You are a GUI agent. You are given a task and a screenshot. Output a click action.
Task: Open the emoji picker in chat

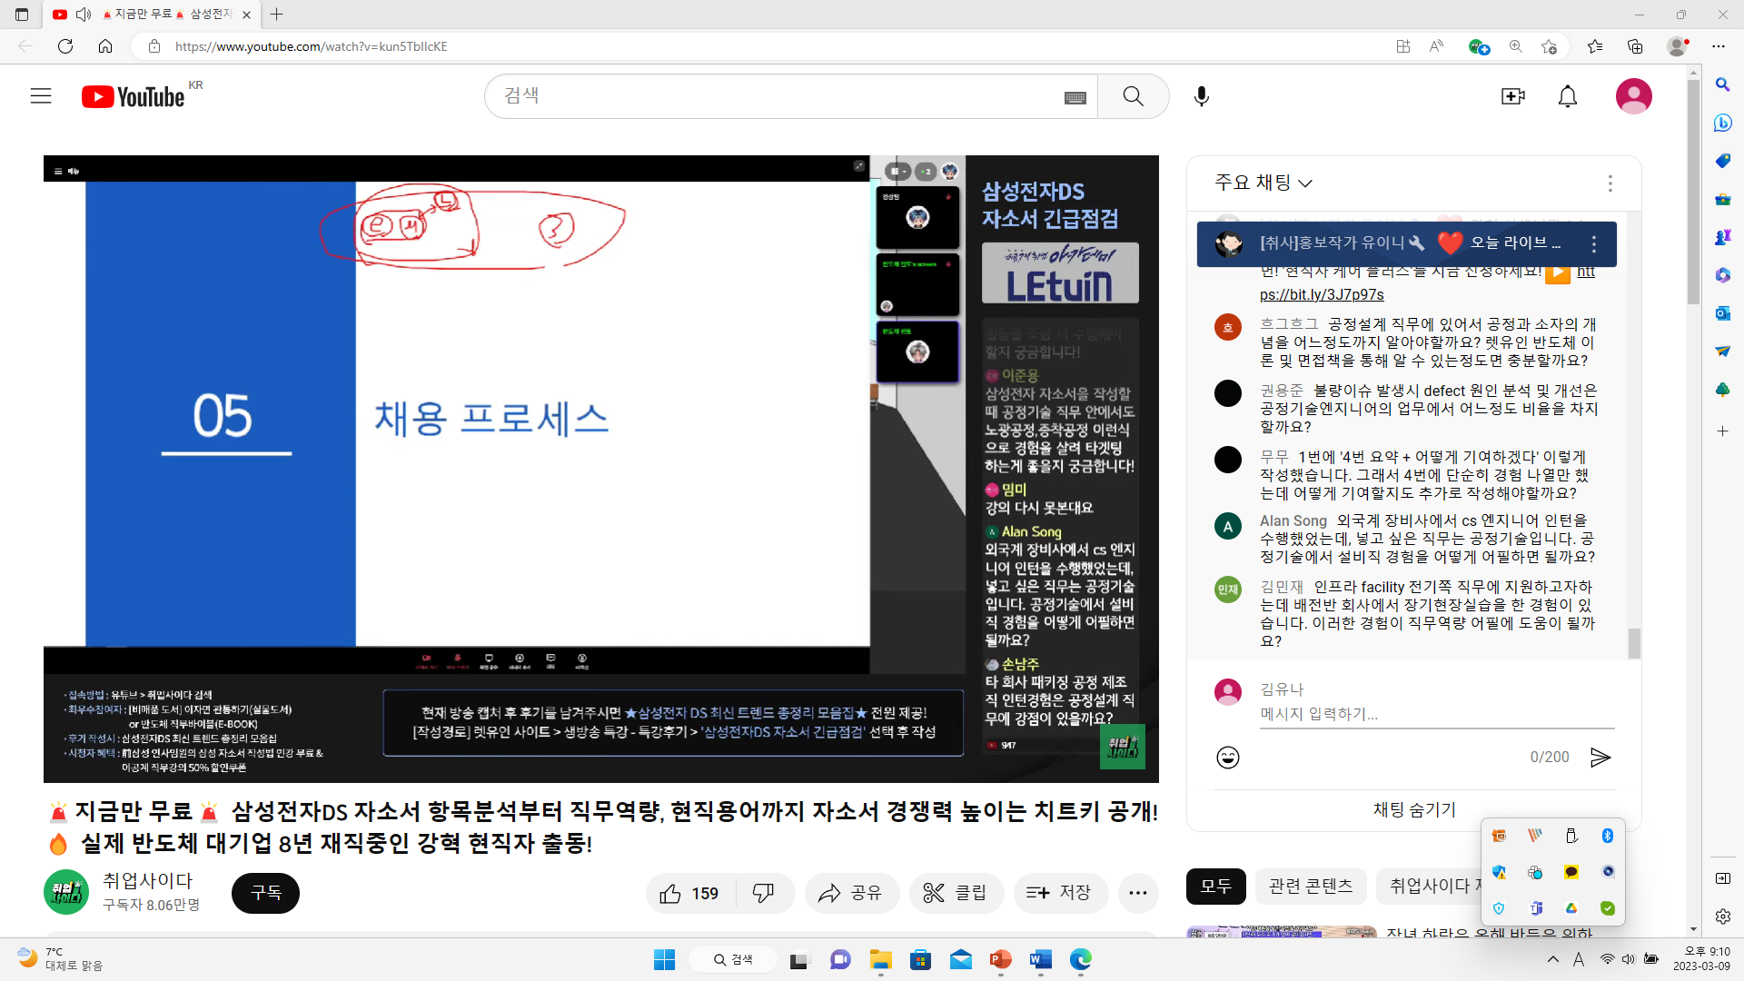pyautogui.click(x=1227, y=758)
